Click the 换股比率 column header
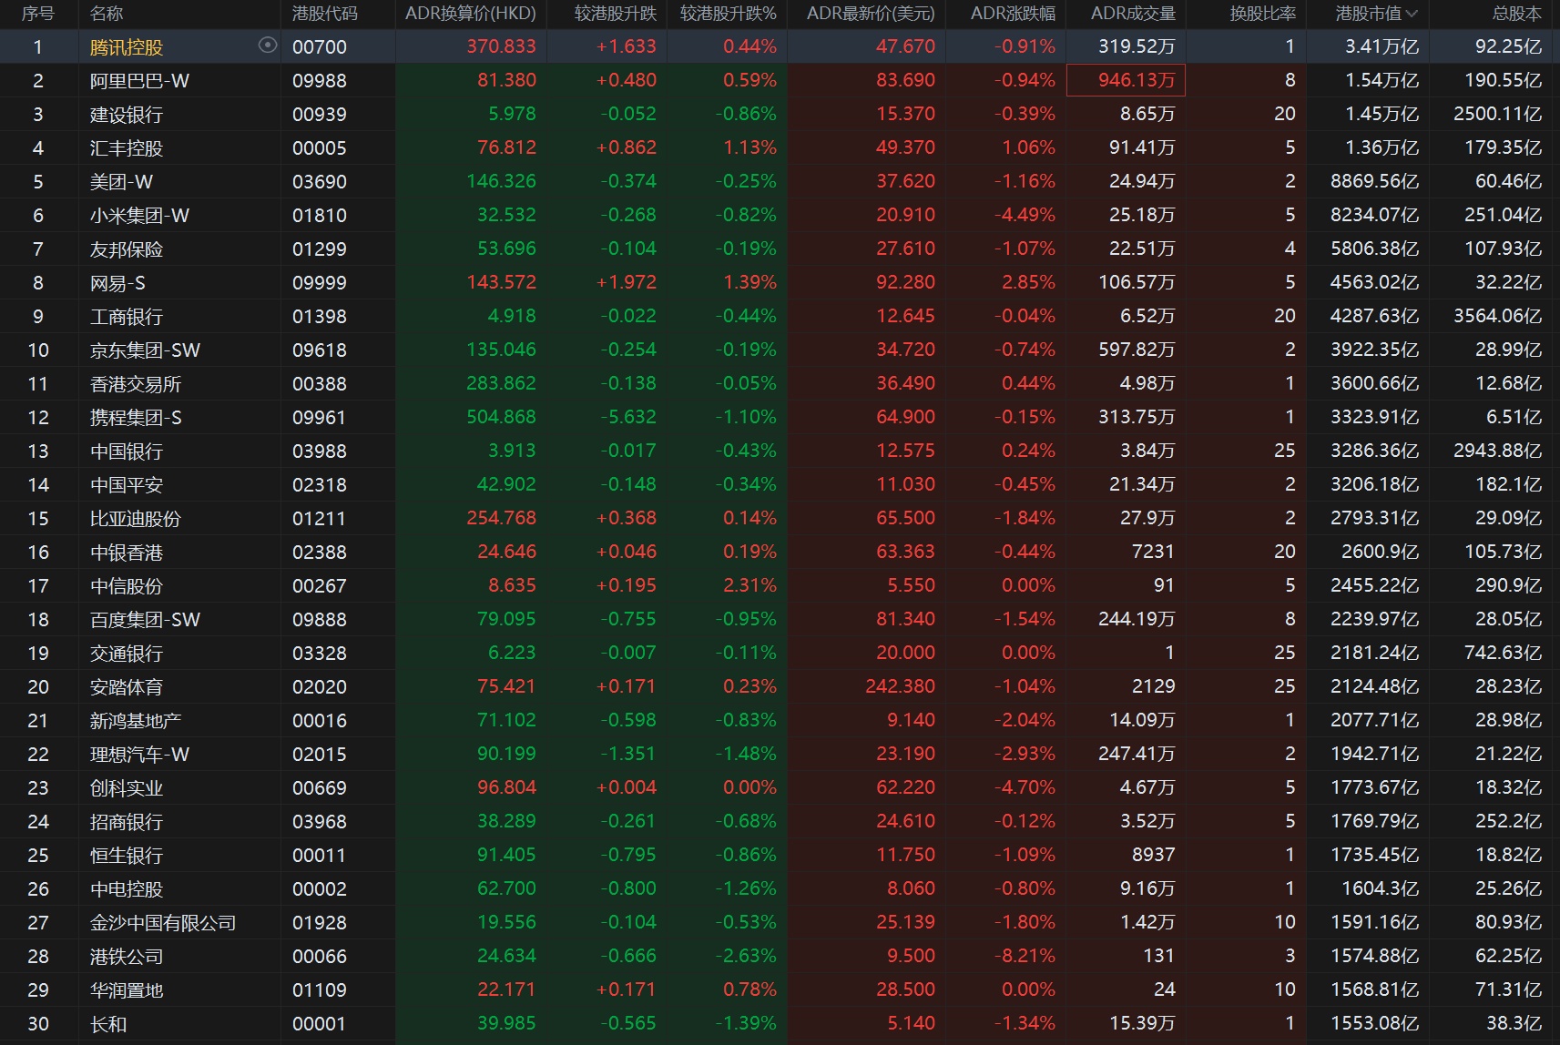Viewport: 1560px width, 1045px height. coord(1262,14)
